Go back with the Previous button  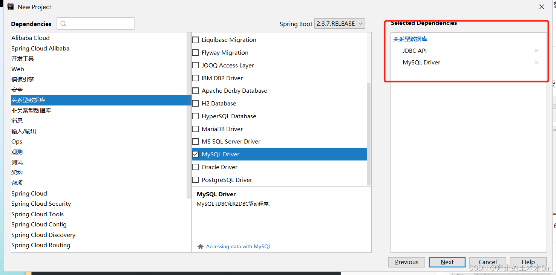pos(407,262)
